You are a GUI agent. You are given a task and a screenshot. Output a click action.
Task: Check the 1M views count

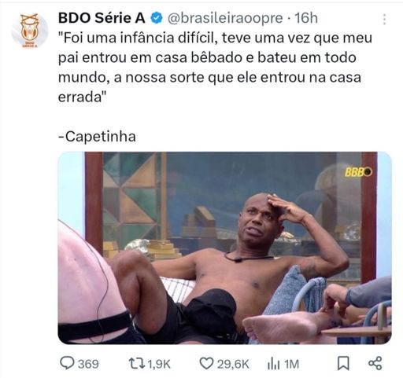point(291,364)
